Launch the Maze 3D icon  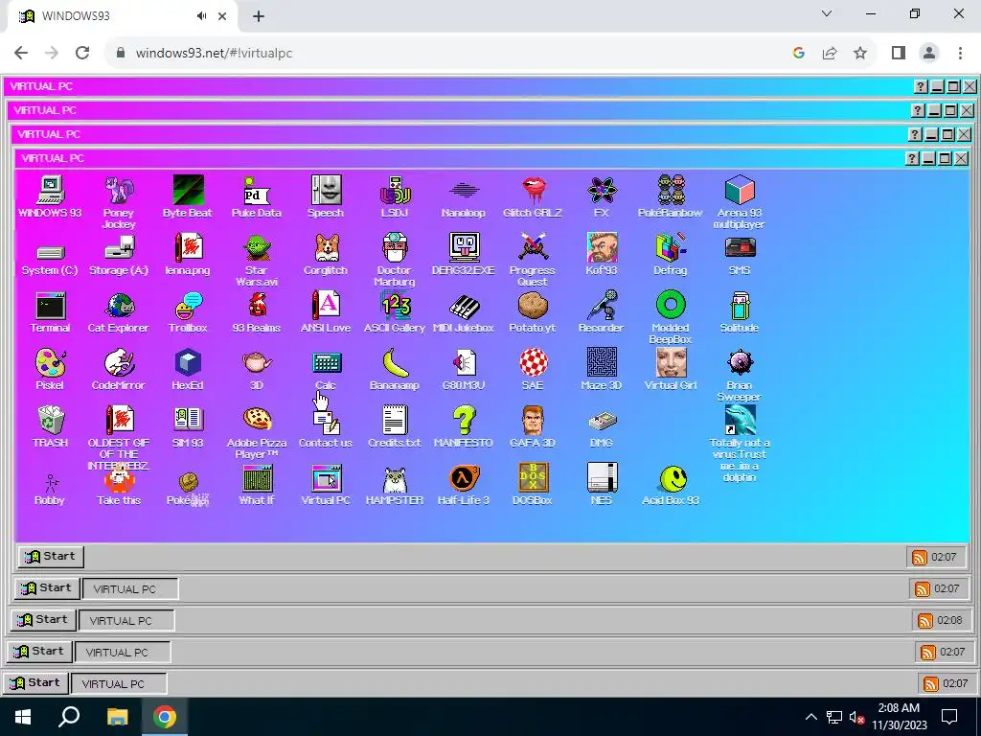pyautogui.click(x=602, y=369)
